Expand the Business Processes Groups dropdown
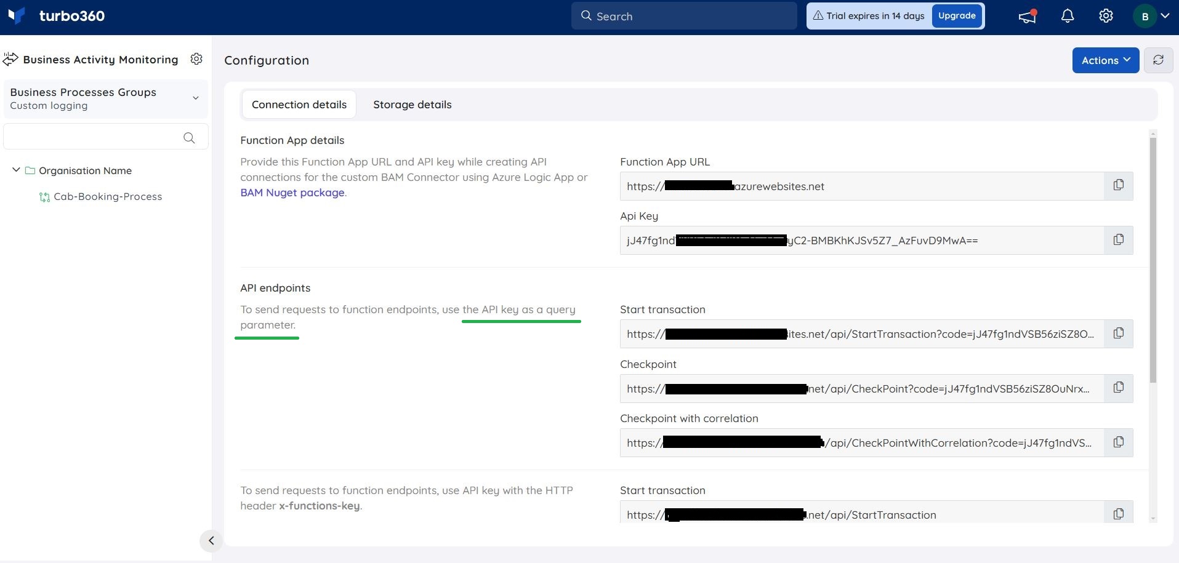This screenshot has height=563, width=1179. (106, 98)
